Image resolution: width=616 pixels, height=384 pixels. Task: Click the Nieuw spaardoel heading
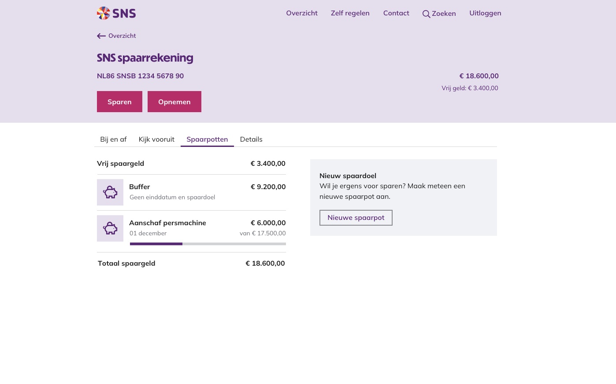pos(348,176)
